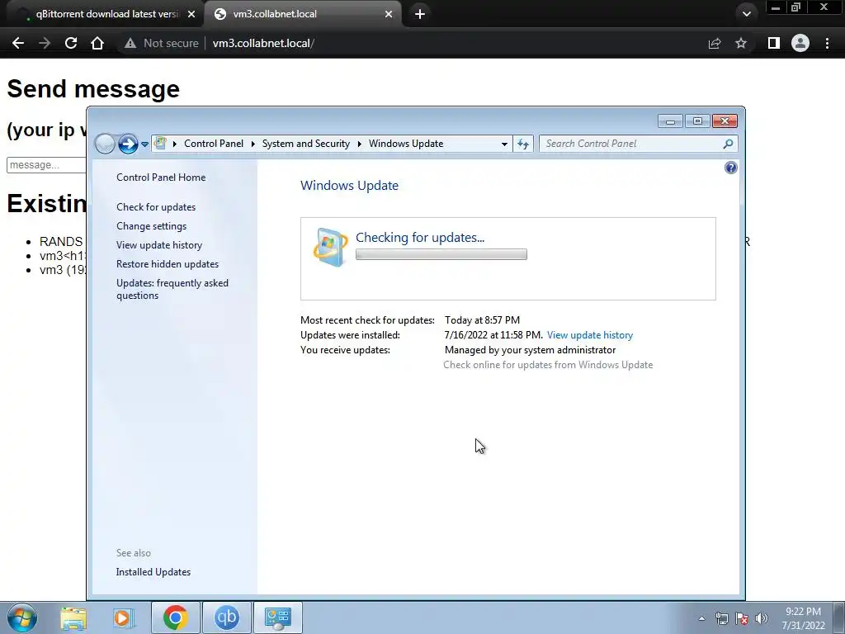Click the Action Center flag icon
The height and width of the screenshot is (634, 845).
(x=742, y=619)
